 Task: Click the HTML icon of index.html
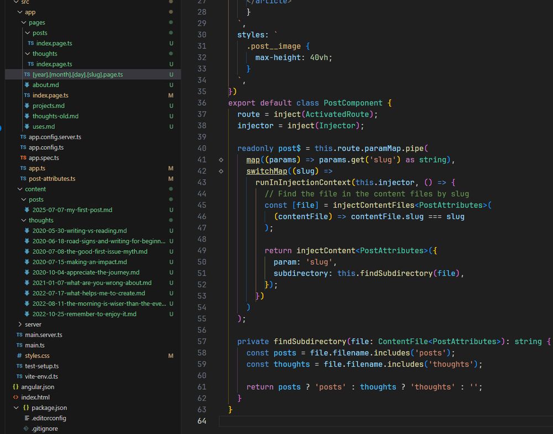click(x=15, y=398)
